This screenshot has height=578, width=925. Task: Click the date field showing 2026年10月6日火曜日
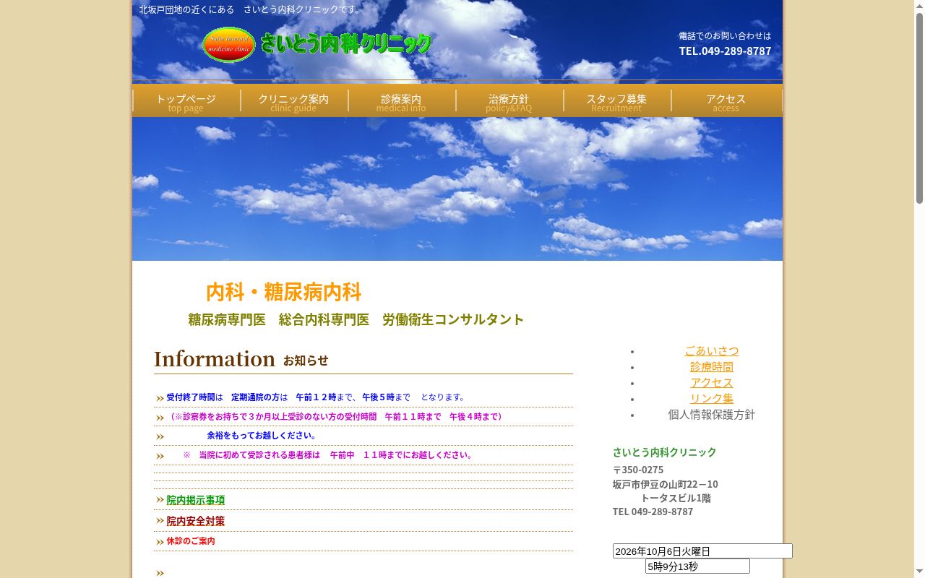[702, 551]
